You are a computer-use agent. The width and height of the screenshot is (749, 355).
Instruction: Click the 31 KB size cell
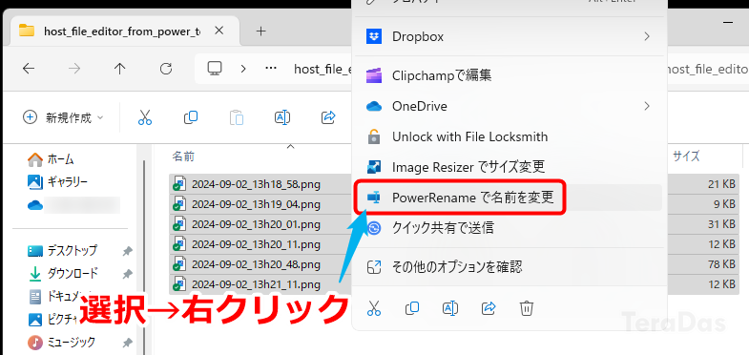(x=721, y=224)
